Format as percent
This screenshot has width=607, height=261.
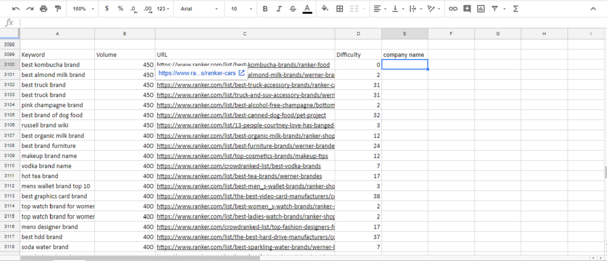click(121, 9)
